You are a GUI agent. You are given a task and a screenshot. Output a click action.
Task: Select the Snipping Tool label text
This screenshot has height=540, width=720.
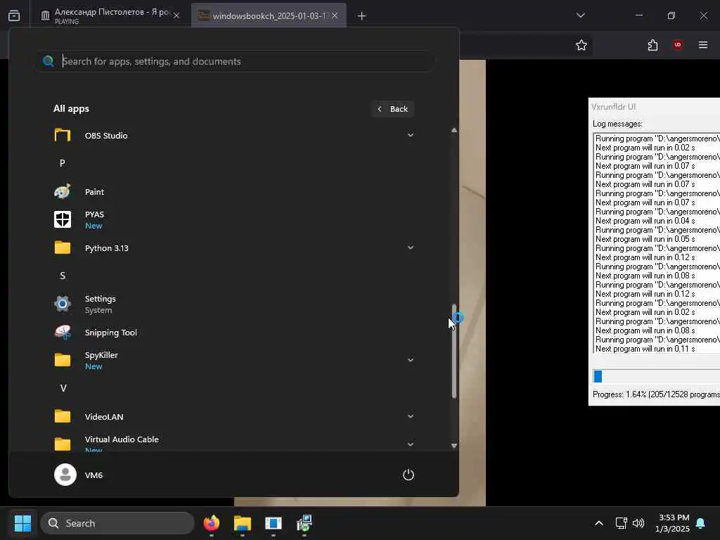pyautogui.click(x=110, y=333)
